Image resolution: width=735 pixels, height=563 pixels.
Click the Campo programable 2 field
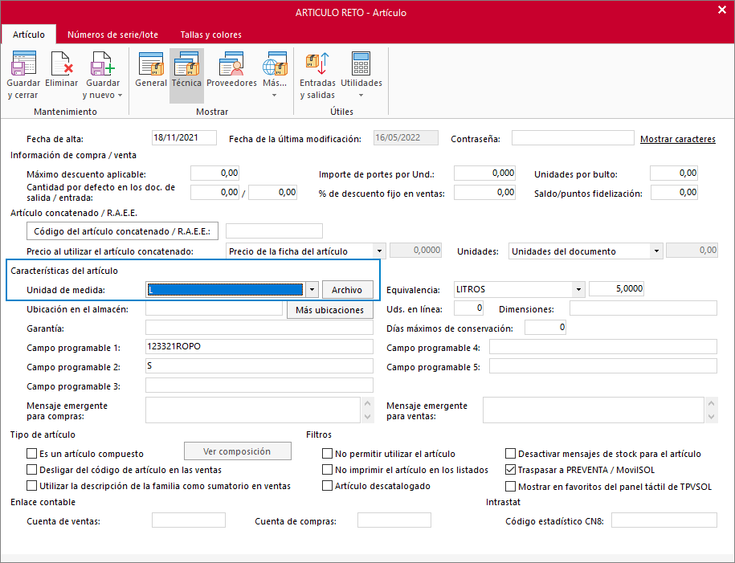259,365
